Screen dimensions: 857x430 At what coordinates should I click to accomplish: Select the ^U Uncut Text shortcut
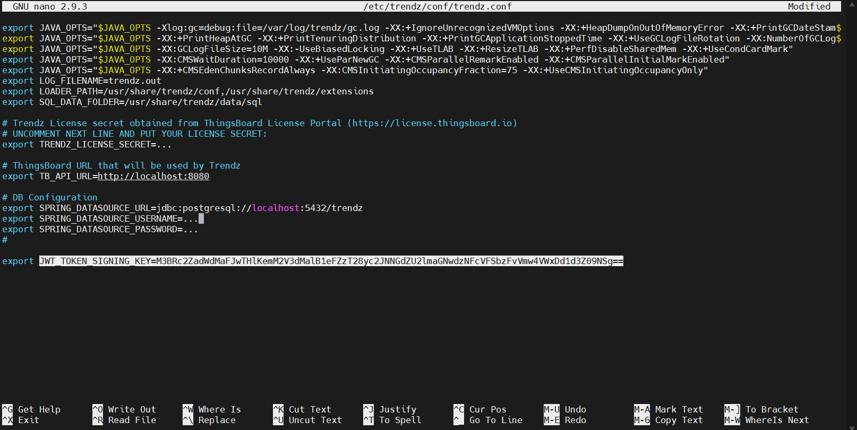(308, 420)
